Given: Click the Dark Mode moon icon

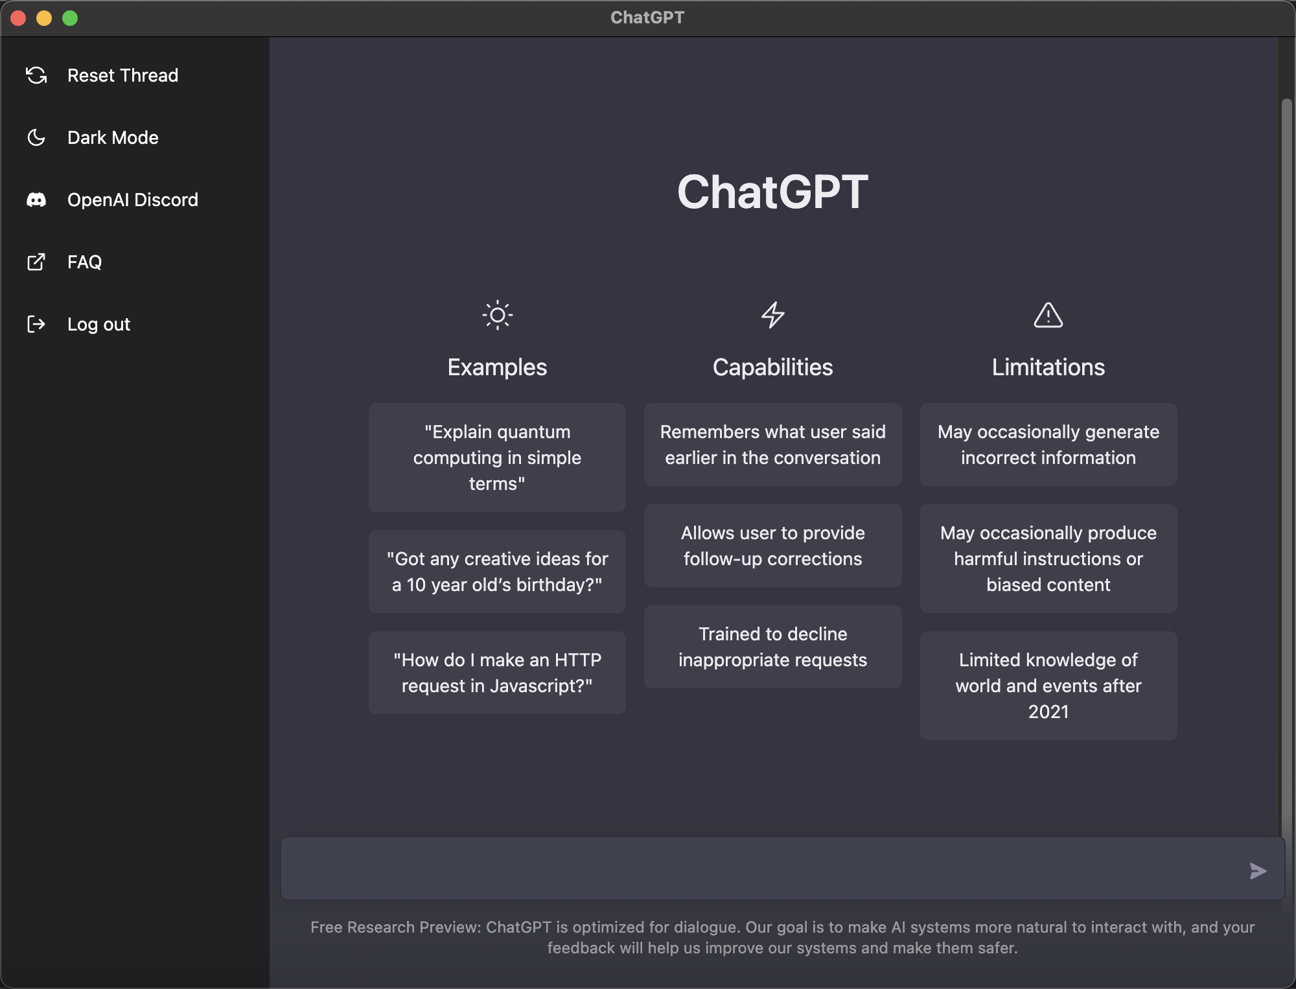Looking at the screenshot, I should (36, 137).
